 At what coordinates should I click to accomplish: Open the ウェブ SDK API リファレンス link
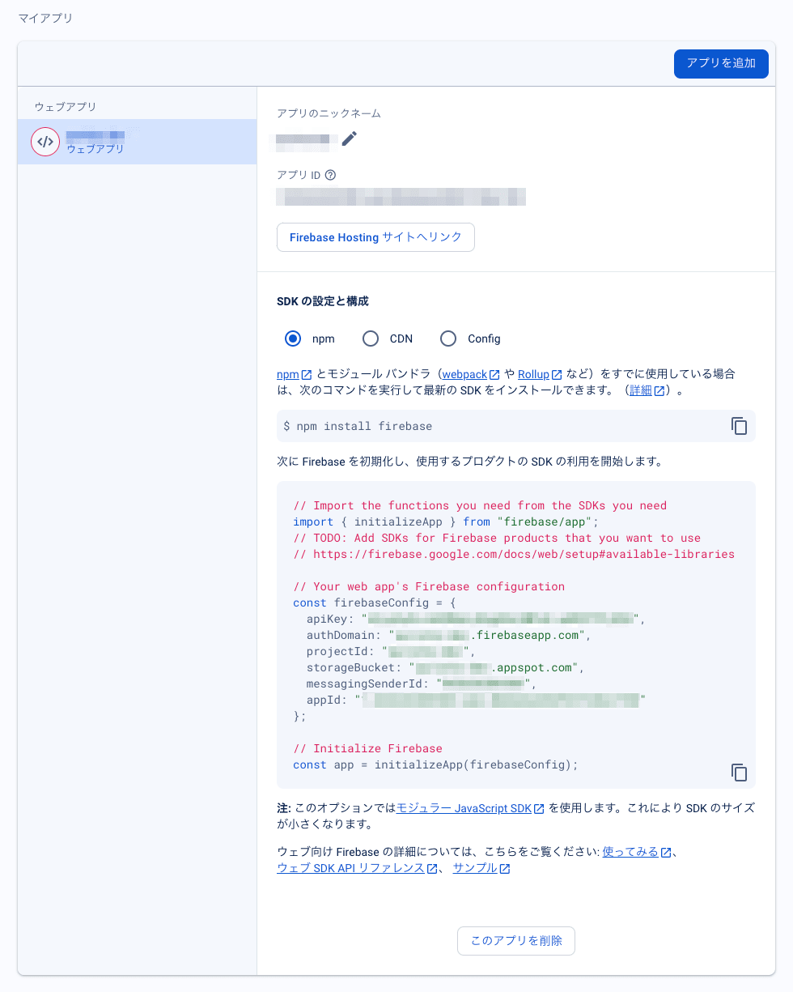pyautogui.click(x=357, y=868)
